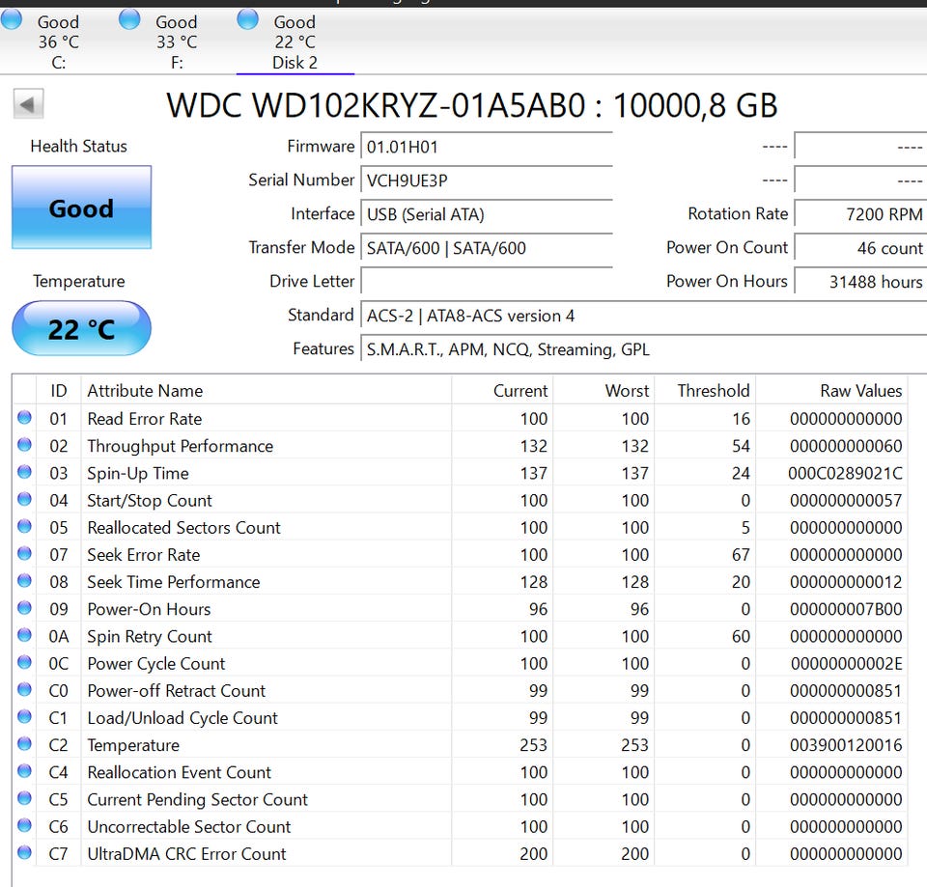
Task: Click the Interface field USB (Serial ATA)
Action: pos(487,214)
